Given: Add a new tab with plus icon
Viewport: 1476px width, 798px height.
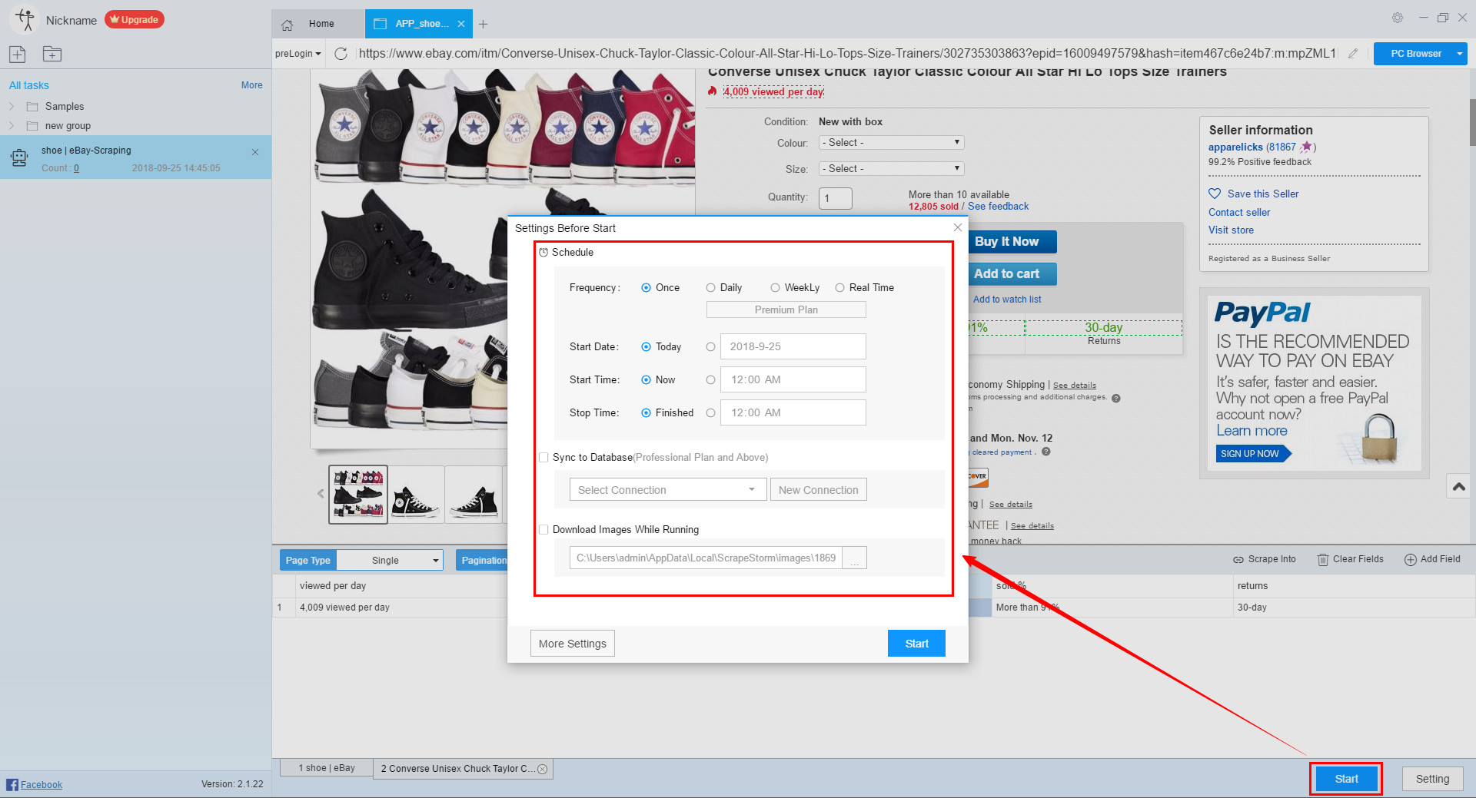Looking at the screenshot, I should point(483,24).
